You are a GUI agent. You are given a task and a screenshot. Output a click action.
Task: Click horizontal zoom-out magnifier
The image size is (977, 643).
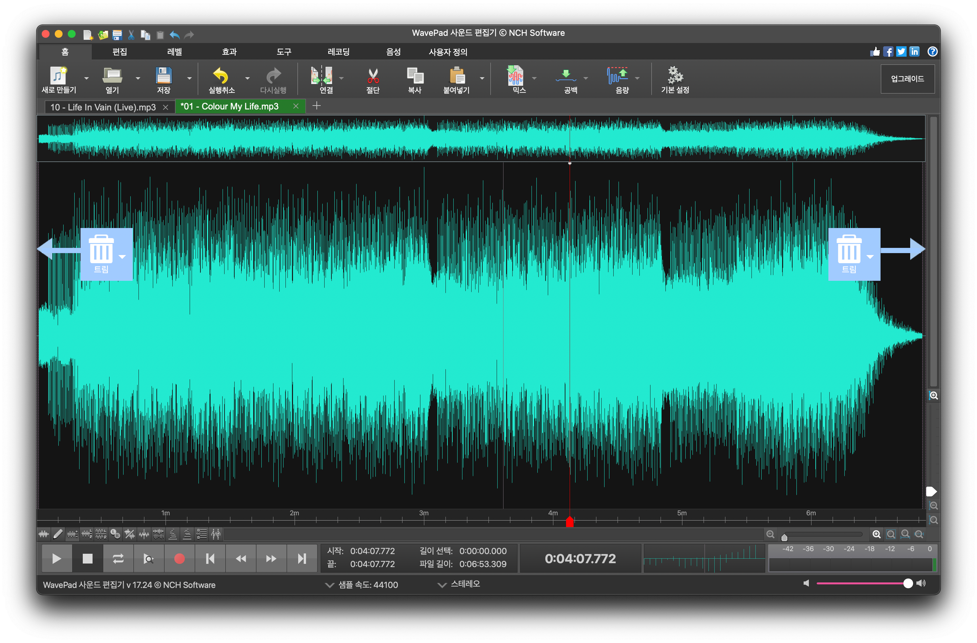click(770, 534)
